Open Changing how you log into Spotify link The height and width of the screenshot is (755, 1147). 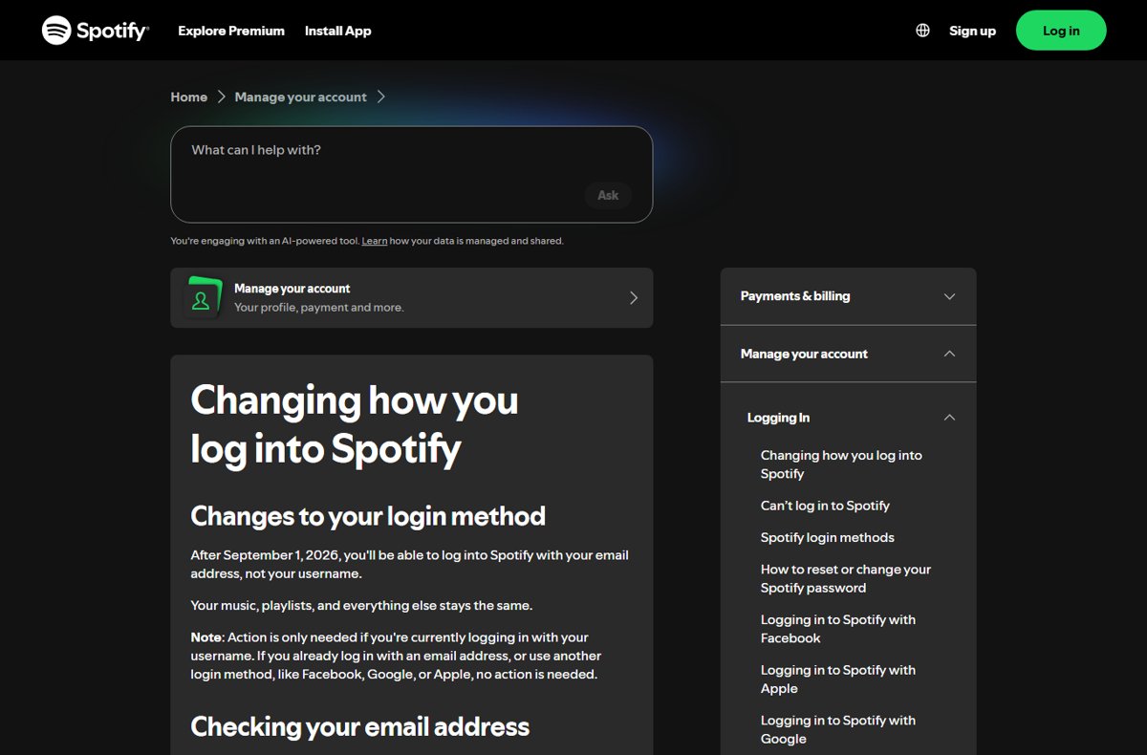[841, 464]
